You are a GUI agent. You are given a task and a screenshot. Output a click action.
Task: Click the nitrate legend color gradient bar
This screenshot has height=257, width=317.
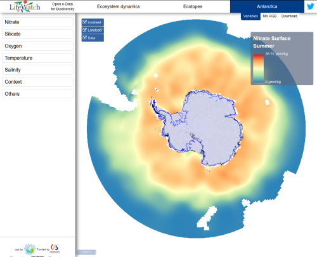coord(259,69)
